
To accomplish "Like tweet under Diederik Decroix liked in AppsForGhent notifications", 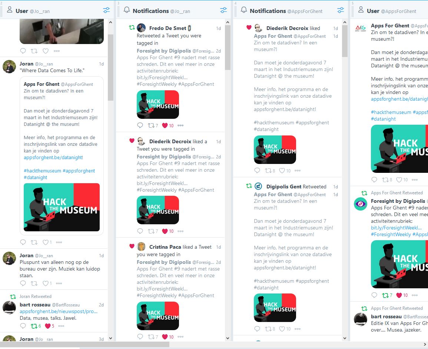I will click(x=282, y=171).
